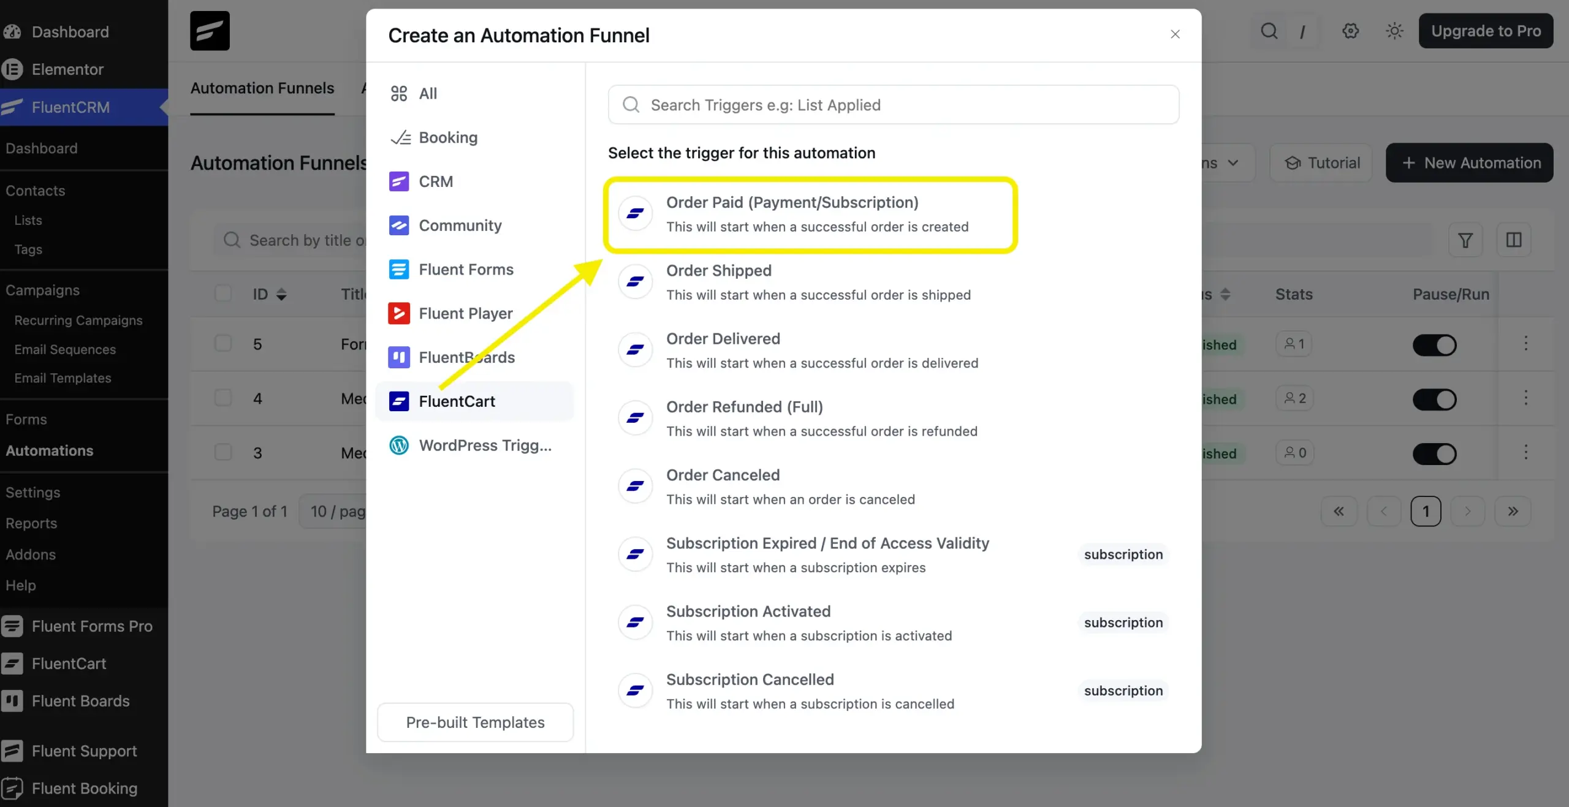
Task: Click the All categories grid icon
Action: click(x=399, y=93)
